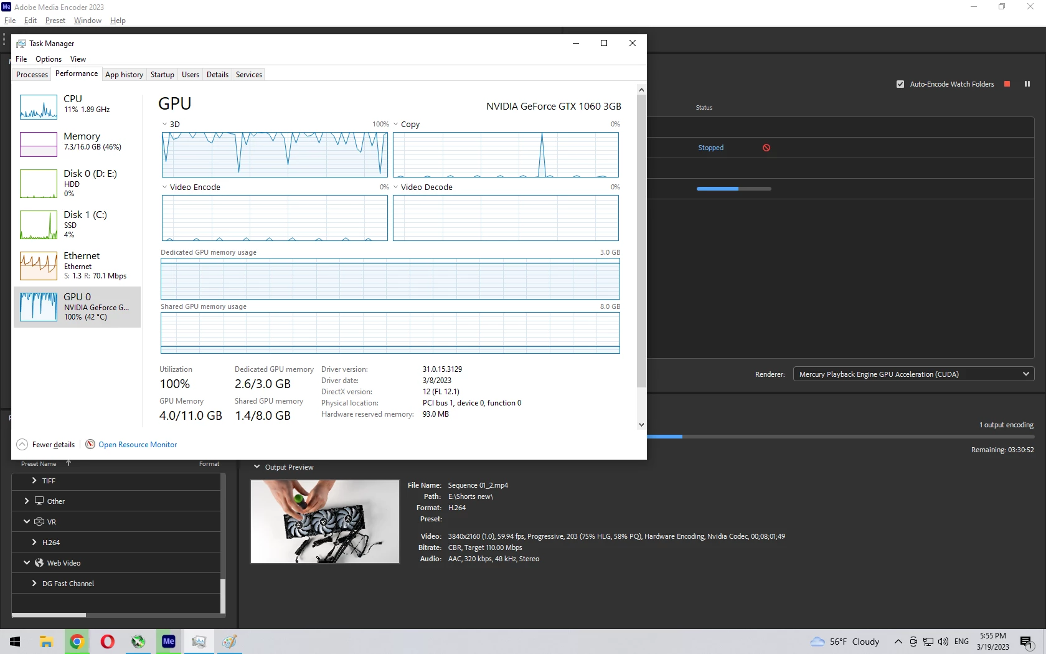
Task: Click the Fewer details button
Action: click(x=45, y=444)
